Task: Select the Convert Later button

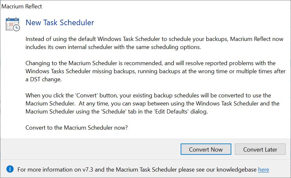Action: click(x=260, y=149)
